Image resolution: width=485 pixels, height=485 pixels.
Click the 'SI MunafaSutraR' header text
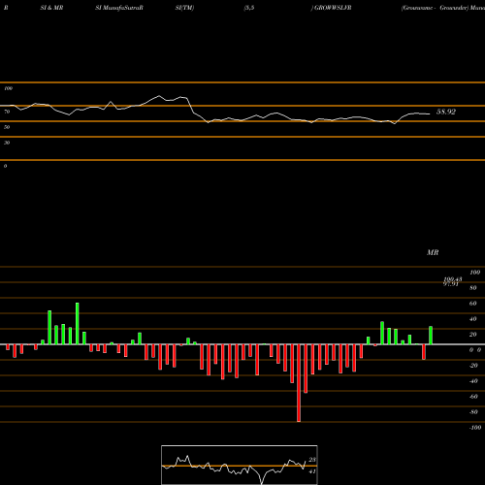(x=119, y=8)
